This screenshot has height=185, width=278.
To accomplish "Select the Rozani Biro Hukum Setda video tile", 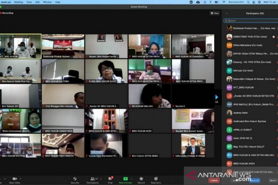I will 106,46.
